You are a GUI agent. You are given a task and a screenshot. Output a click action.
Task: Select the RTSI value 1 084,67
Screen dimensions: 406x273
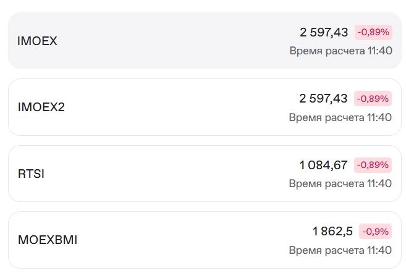tap(323, 165)
